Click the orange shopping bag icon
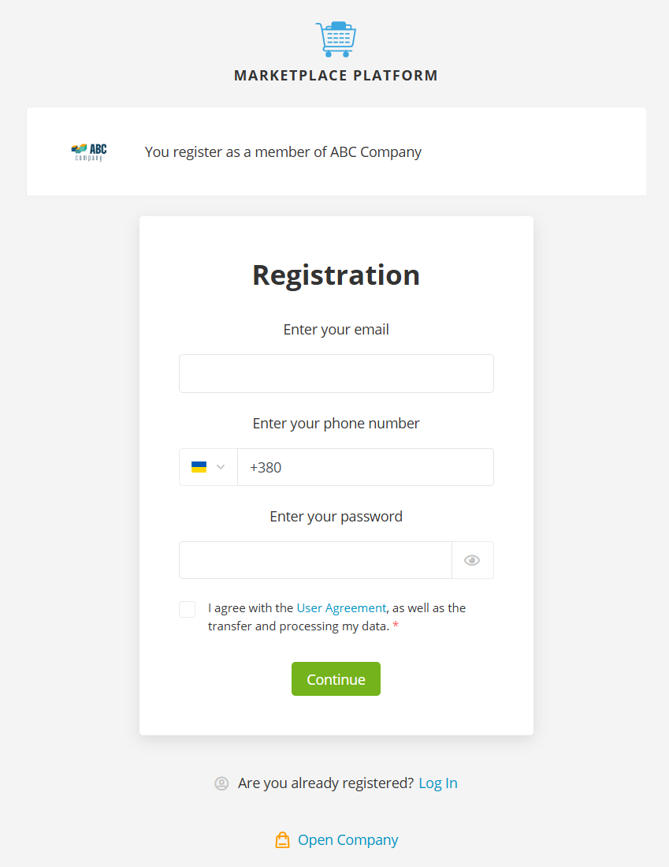 click(x=282, y=840)
